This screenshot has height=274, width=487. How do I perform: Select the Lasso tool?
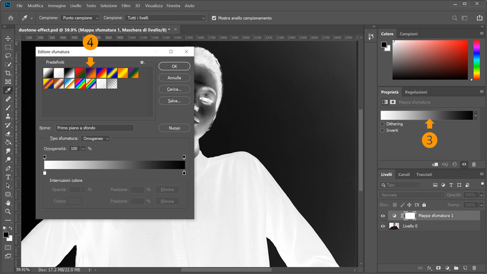[8, 56]
